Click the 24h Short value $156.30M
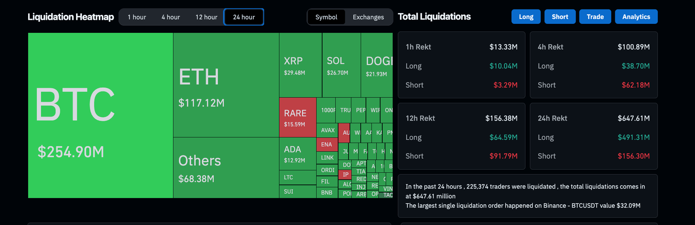 coord(633,156)
